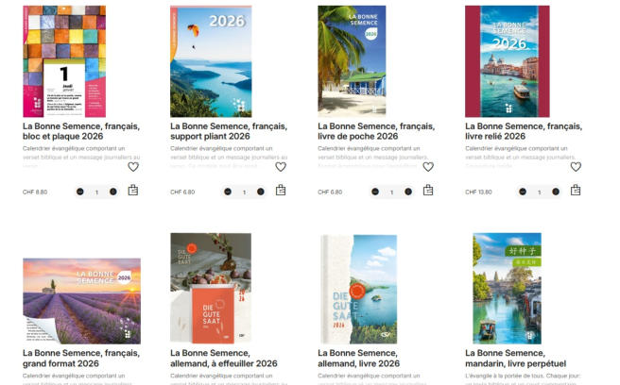Click quantity field for bloc et plaque 2026
This screenshot has height=385, width=620.
click(96, 192)
